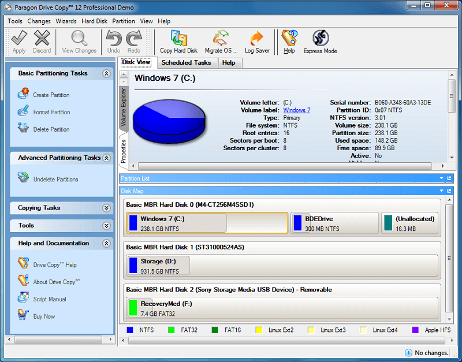Image resolution: width=462 pixels, height=362 pixels.
Task: Launch Log Saver from the toolbar
Action: (257, 39)
